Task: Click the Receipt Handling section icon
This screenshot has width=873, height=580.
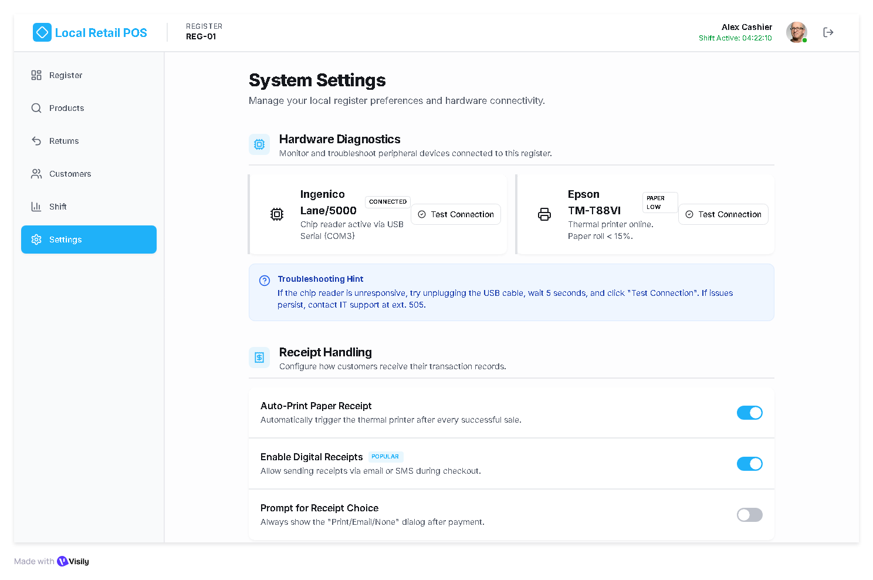Action: pos(259,358)
